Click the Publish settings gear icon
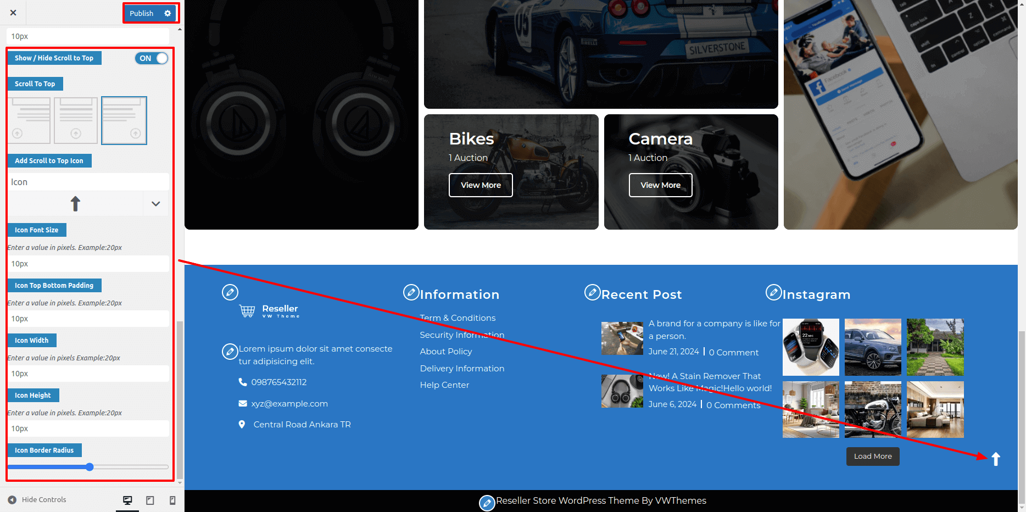This screenshot has height=512, width=1026. [x=168, y=13]
